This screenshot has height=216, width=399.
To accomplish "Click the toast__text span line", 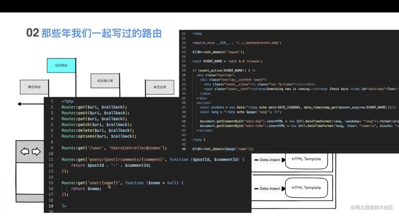I will 301,89.
